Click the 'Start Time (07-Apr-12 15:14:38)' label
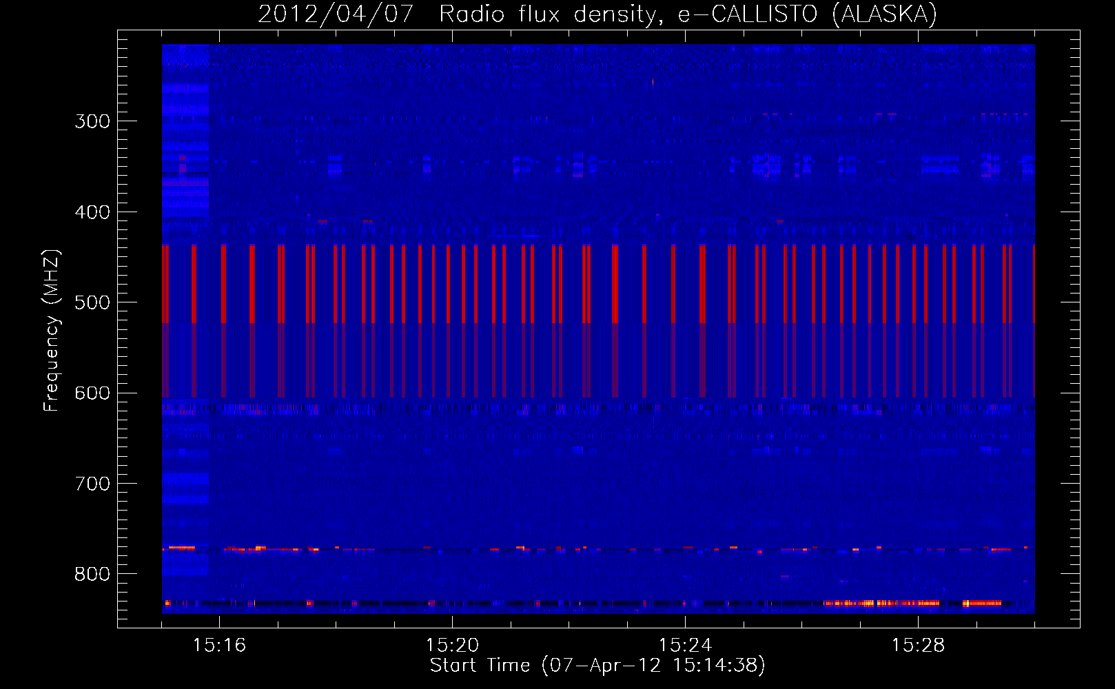The width and height of the screenshot is (1115, 689). (x=597, y=665)
